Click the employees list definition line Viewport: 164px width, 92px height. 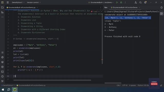click(35, 45)
